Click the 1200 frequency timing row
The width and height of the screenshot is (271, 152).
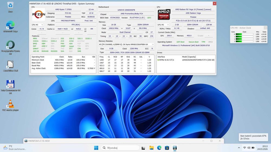click(126, 60)
